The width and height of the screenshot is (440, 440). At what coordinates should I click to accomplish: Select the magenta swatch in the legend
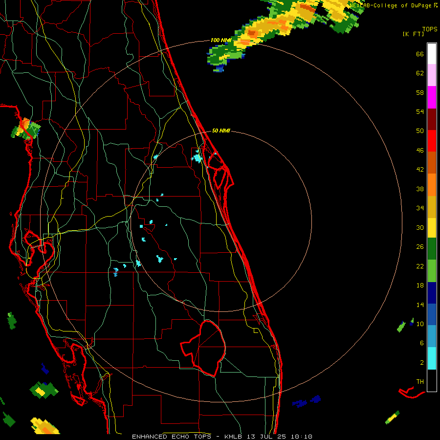432,97
